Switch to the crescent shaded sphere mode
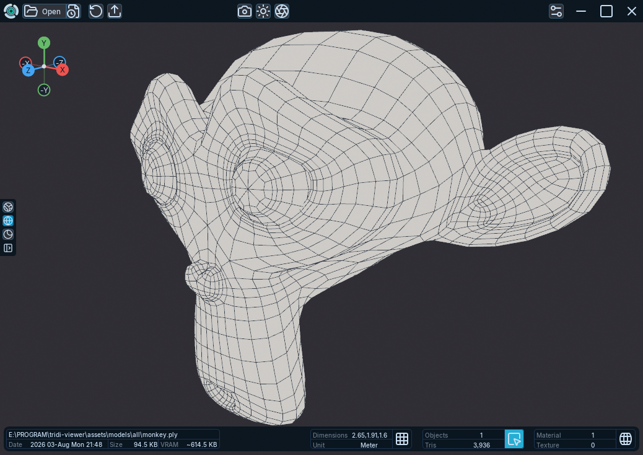Image resolution: width=643 pixels, height=455 pixels. tap(8, 234)
